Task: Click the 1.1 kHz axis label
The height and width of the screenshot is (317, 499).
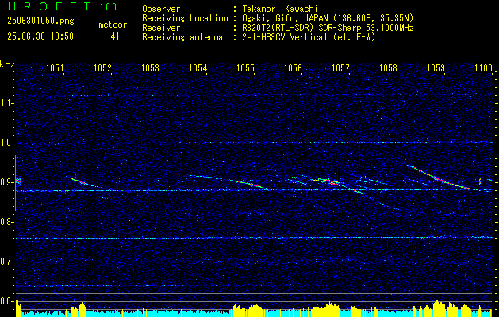Action: (x=7, y=103)
